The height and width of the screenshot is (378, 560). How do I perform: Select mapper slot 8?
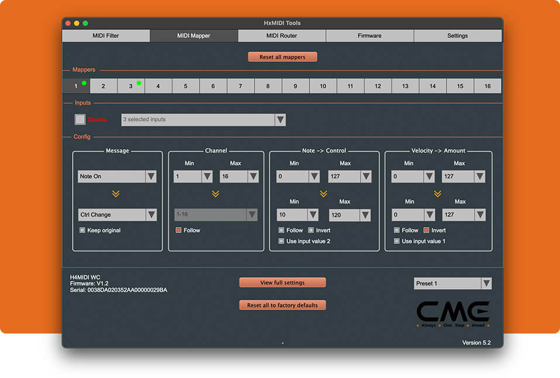pos(268,86)
